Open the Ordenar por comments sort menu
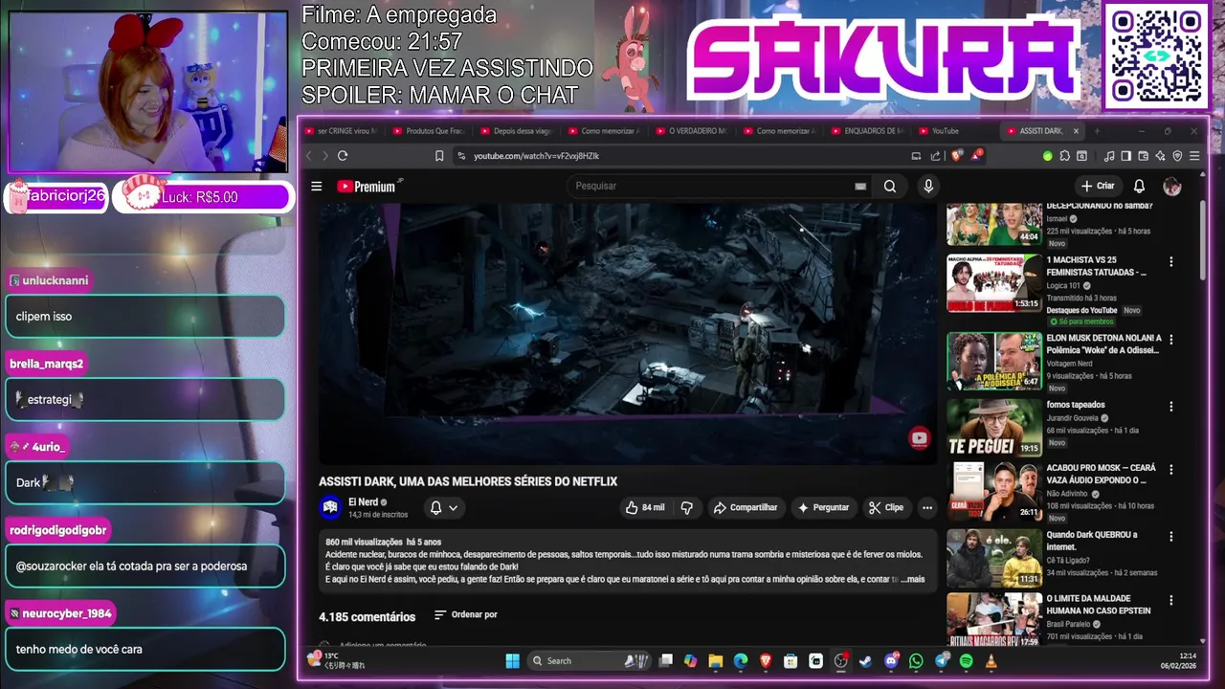This screenshot has width=1225, height=689. coord(466,614)
